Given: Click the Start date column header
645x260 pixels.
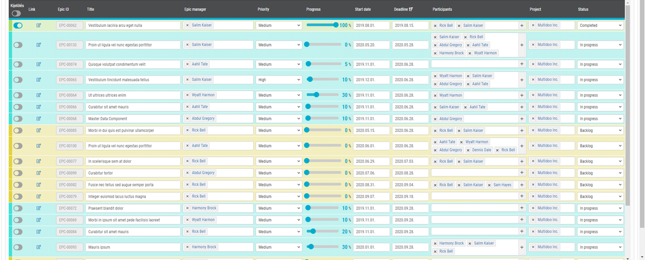Looking at the screenshot, I should pyautogui.click(x=363, y=9).
